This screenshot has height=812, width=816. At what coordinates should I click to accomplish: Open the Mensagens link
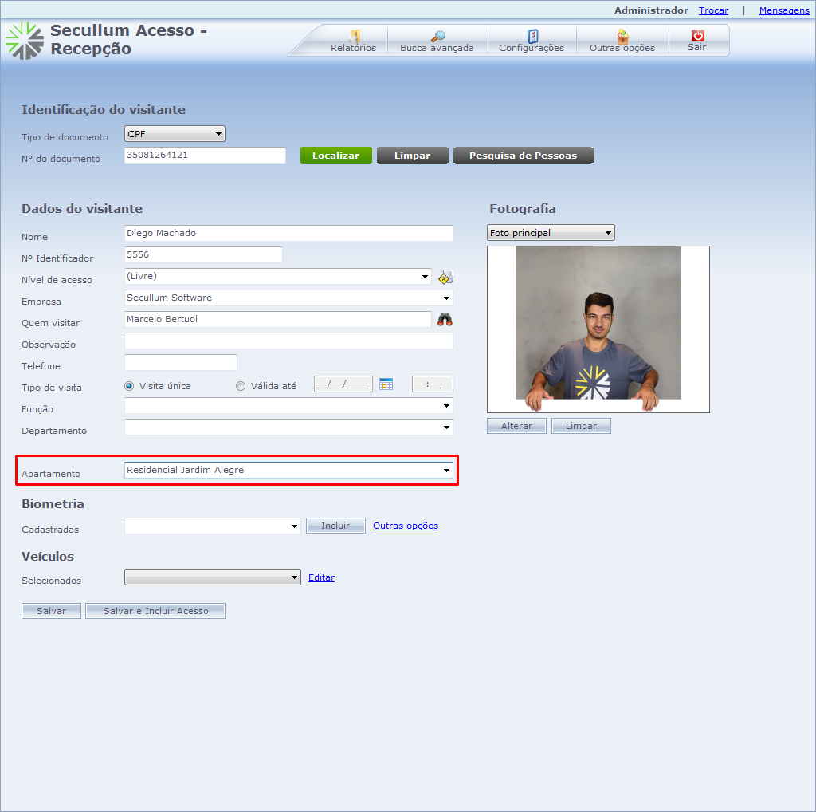(784, 10)
